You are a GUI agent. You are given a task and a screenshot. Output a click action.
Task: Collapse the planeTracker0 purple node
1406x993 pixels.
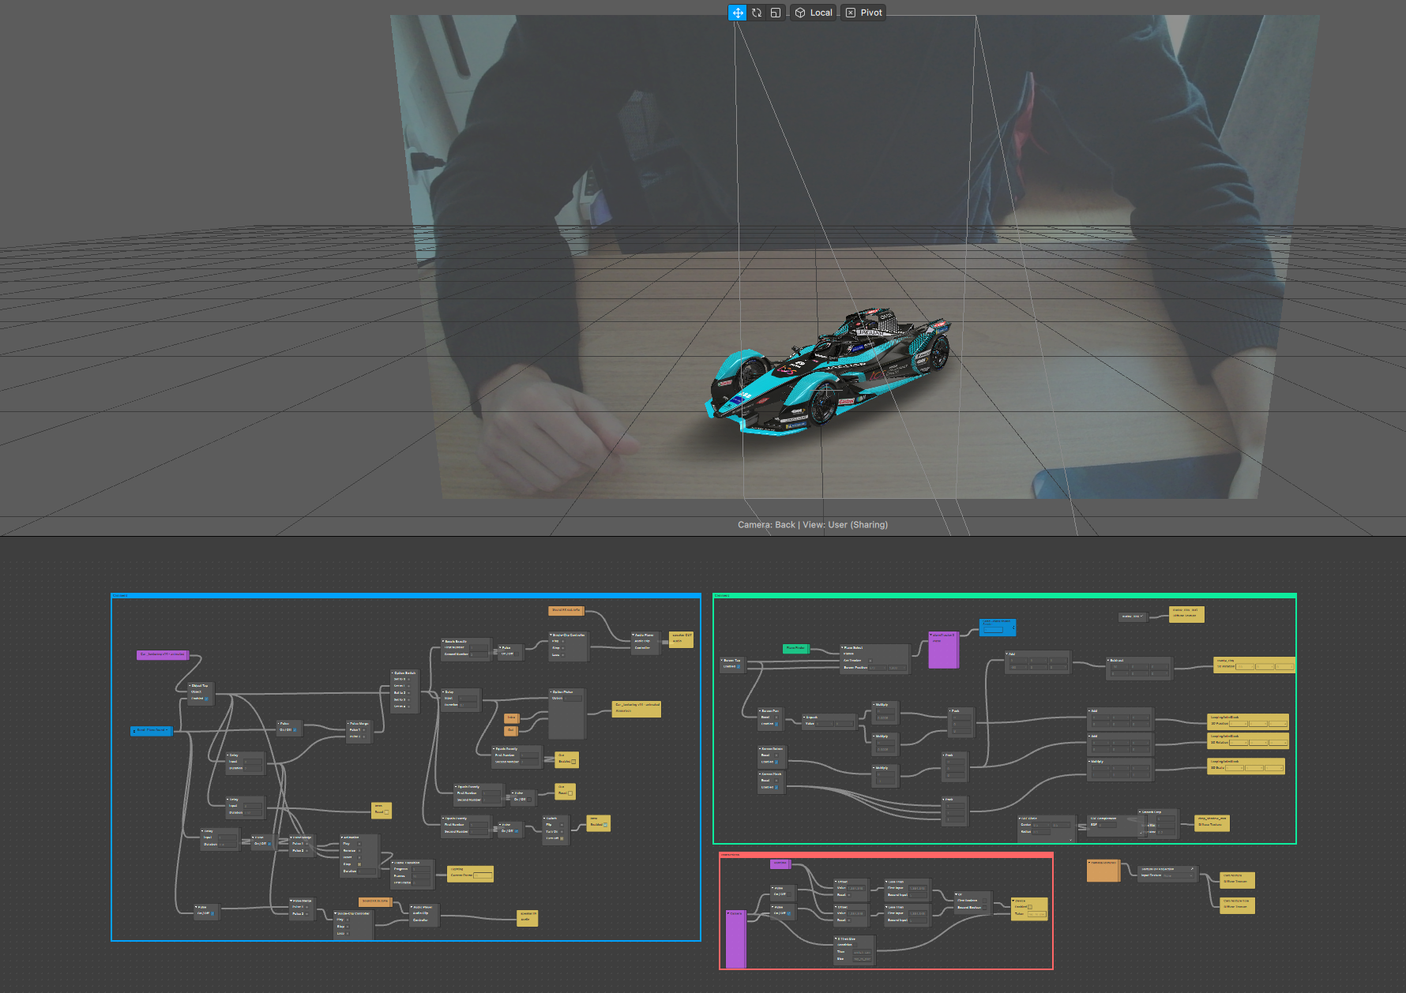(x=930, y=635)
